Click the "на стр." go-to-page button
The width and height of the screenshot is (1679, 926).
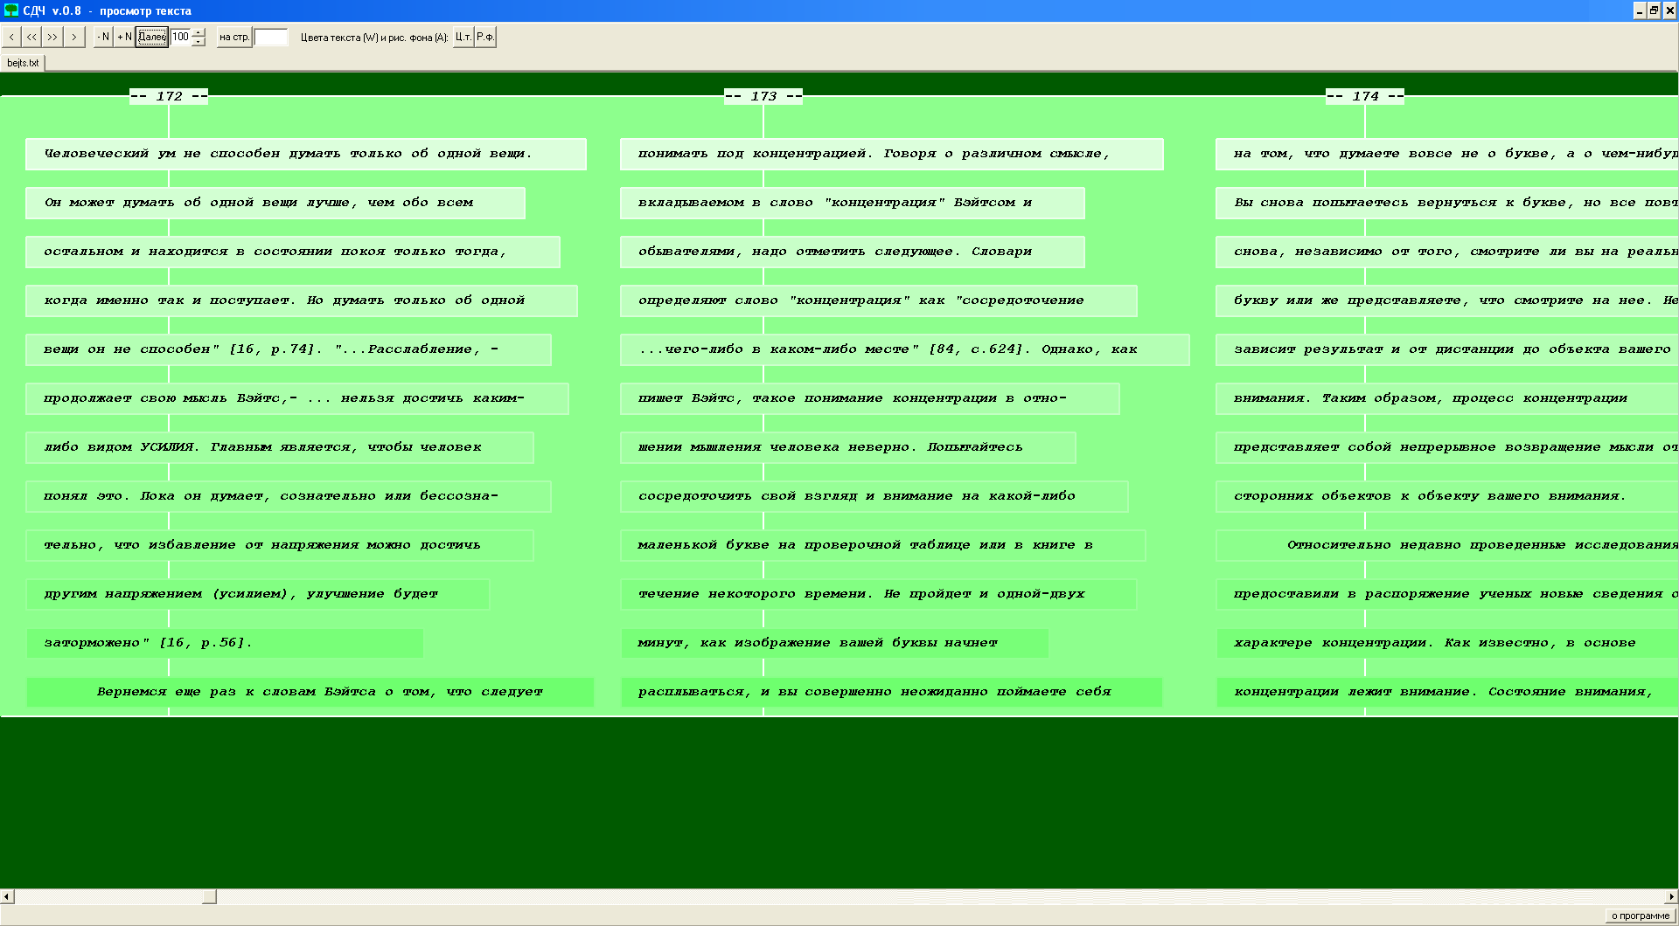point(234,37)
